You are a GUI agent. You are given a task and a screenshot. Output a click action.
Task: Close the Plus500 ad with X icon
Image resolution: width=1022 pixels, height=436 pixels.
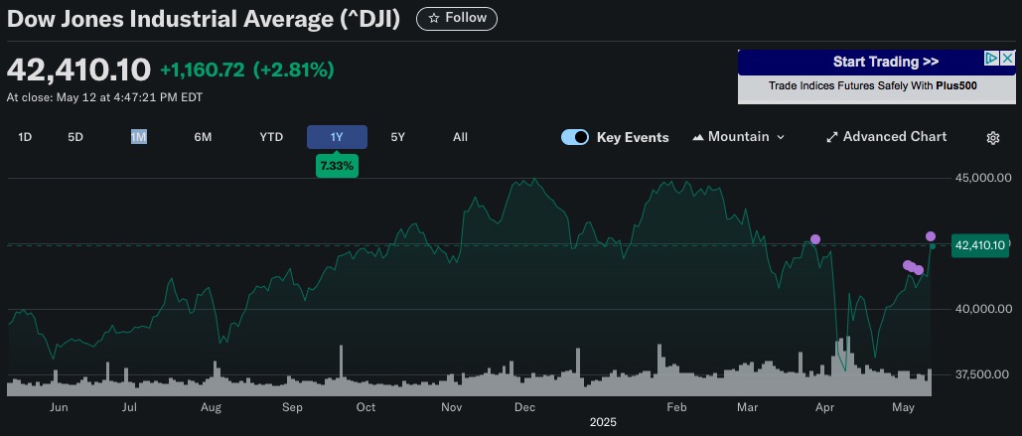point(1008,59)
